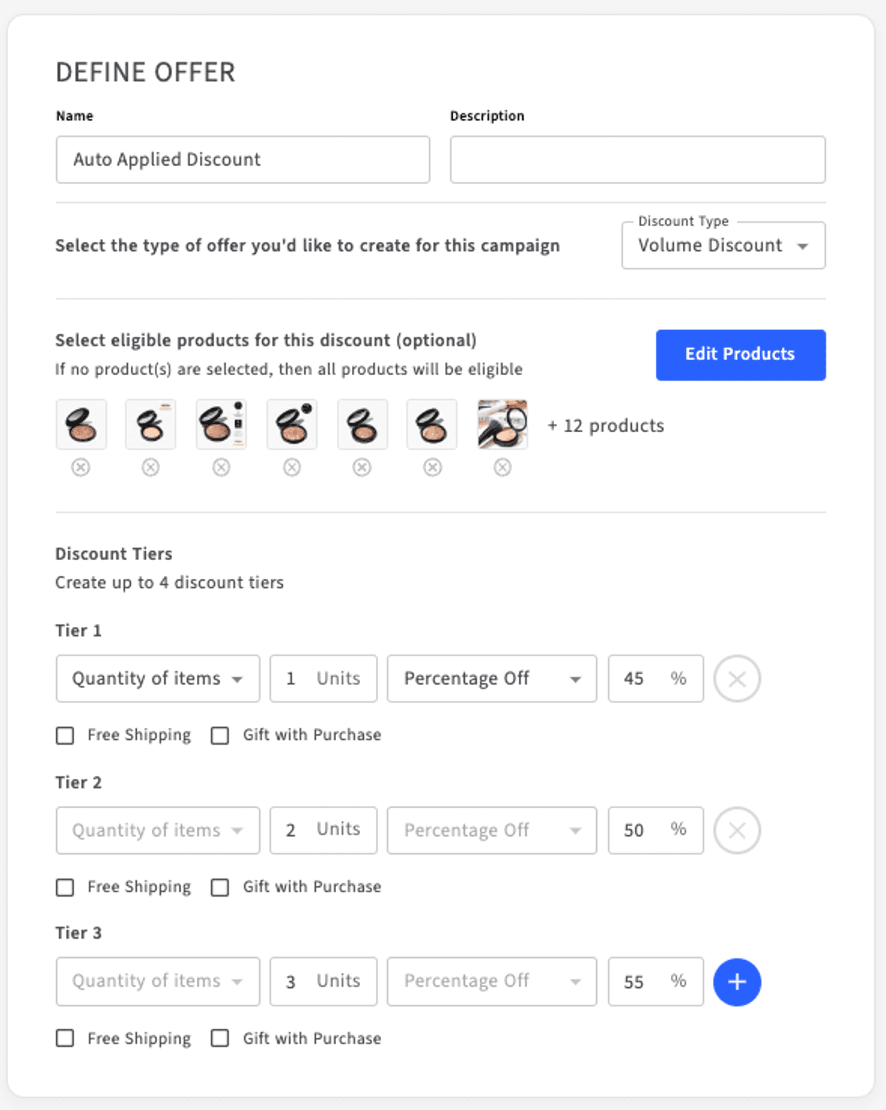The image size is (886, 1110).
Task: Delete Tier 2 with its X button
Action: click(737, 830)
